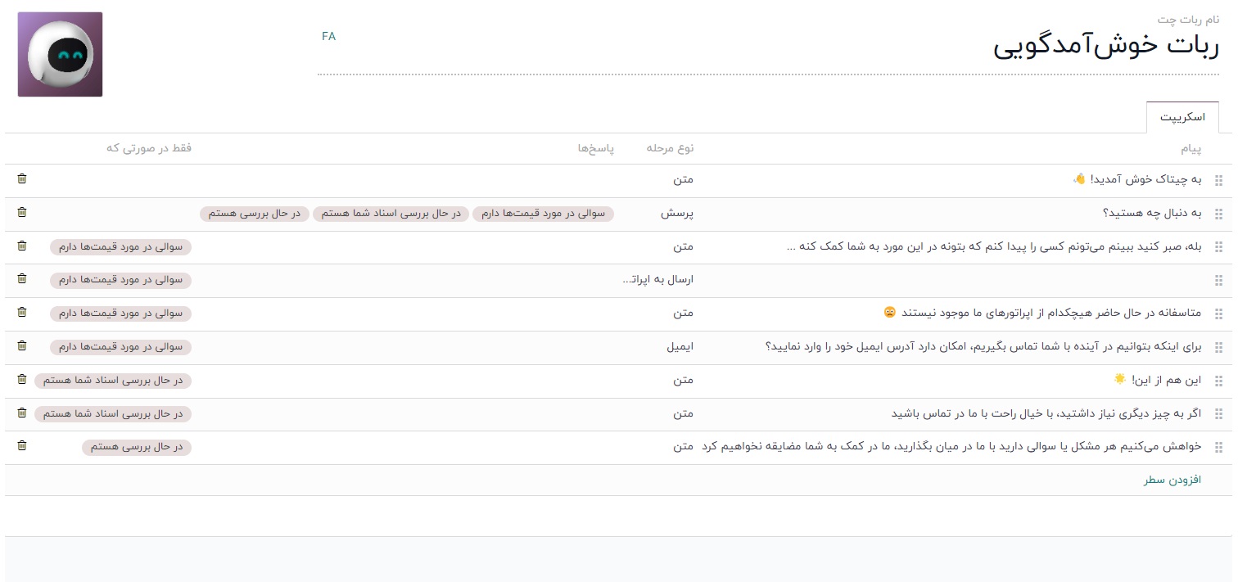This screenshot has width=1238, height=582.
Task: Click the condition tag on the 'متاسفانه در حال حاضر' row
Action: pyautogui.click(x=120, y=314)
